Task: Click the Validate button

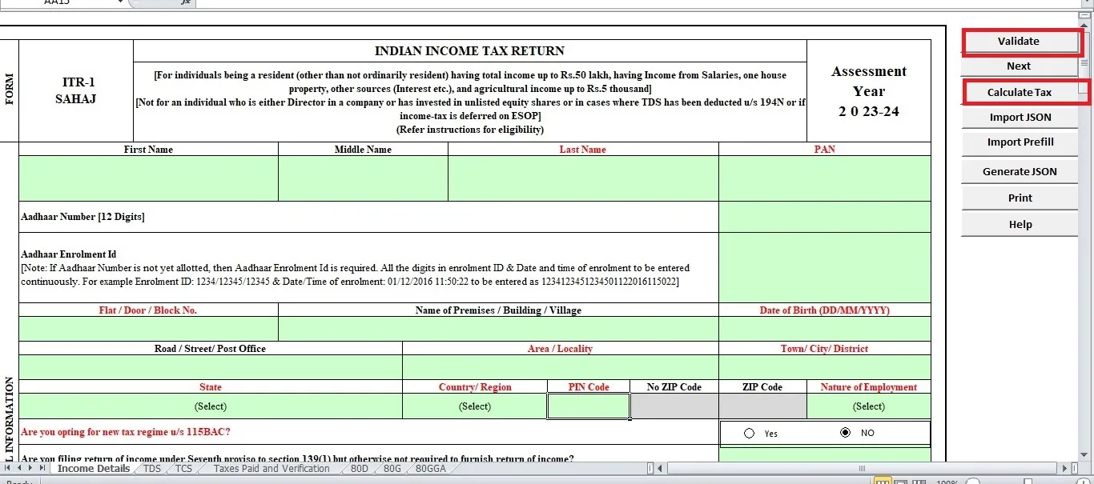Action: point(1020,42)
